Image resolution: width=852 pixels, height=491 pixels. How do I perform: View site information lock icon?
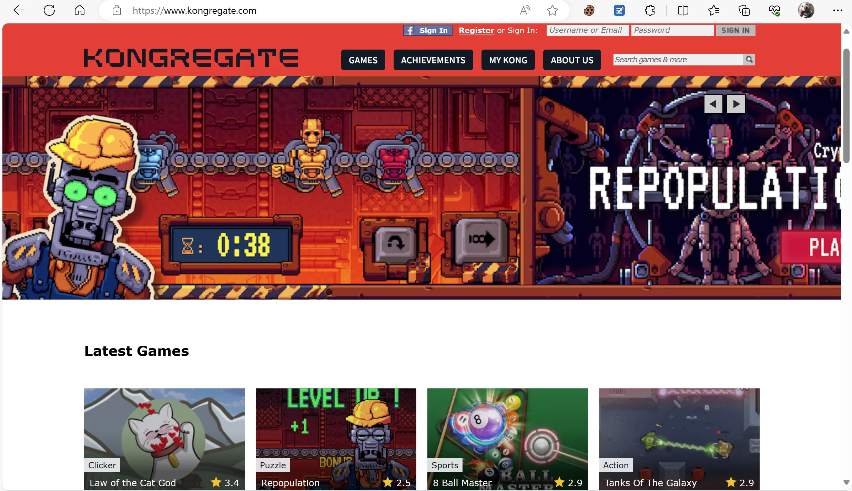tap(117, 10)
